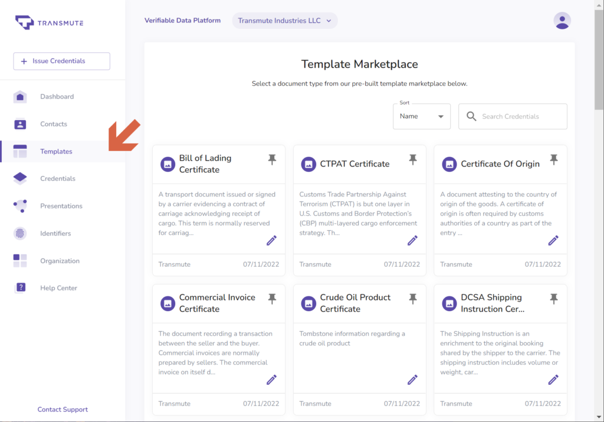The height and width of the screenshot is (422, 604).
Task: Click Template Marketplace heading
Action: [359, 64]
